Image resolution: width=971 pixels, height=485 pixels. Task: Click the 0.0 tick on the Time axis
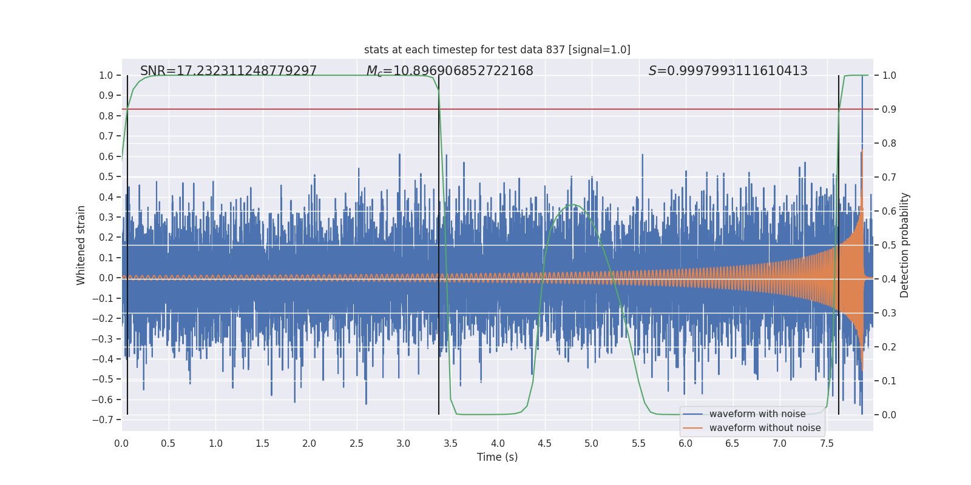121,443
